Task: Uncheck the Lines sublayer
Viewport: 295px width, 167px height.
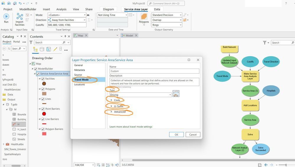Action: click(43, 99)
